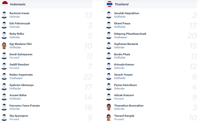Open Rizky Ridho's player profile

[17, 34]
